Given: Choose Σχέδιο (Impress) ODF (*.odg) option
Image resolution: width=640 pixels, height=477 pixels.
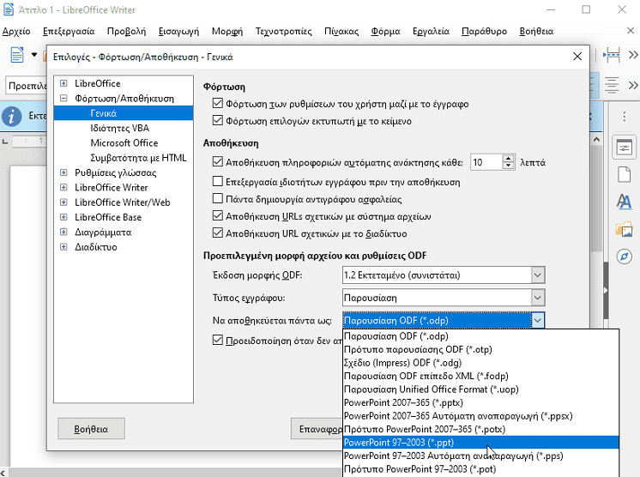Looking at the screenshot, I should pos(480,363).
